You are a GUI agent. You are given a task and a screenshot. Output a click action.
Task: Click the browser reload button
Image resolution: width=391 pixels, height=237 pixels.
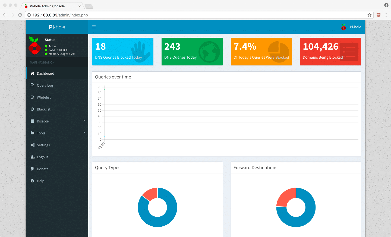click(x=20, y=15)
